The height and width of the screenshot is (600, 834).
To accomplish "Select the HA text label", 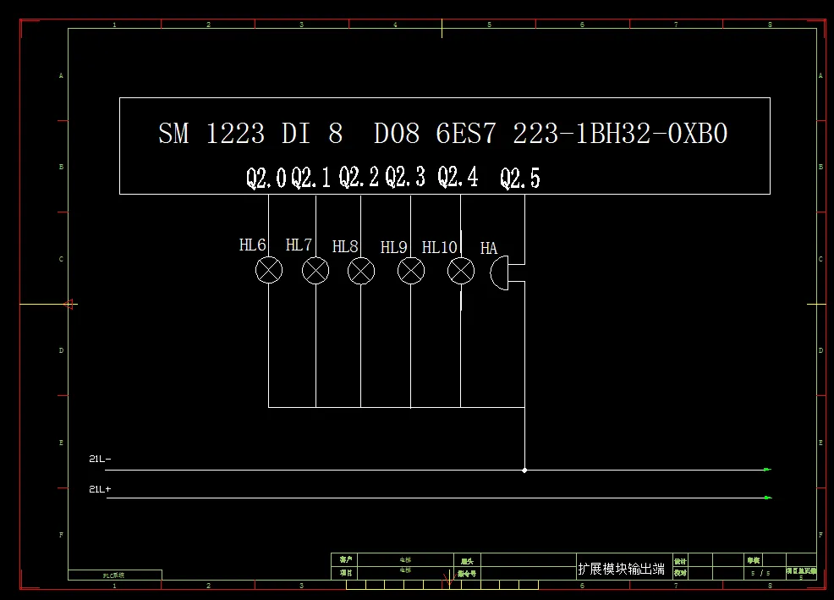I will tap(488, 248).
